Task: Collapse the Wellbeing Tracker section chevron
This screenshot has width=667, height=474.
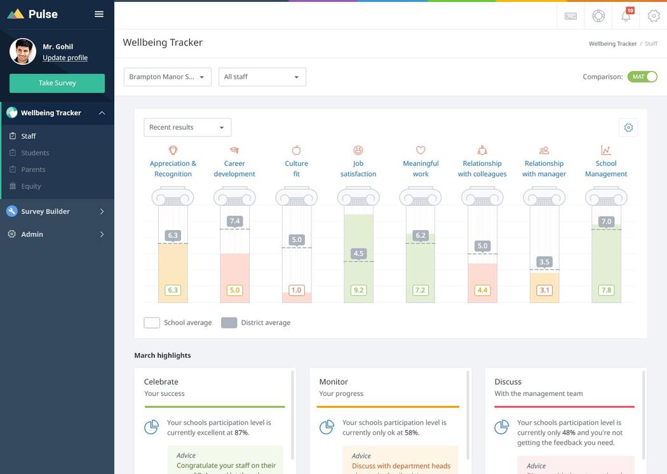Action: [102, 112]
